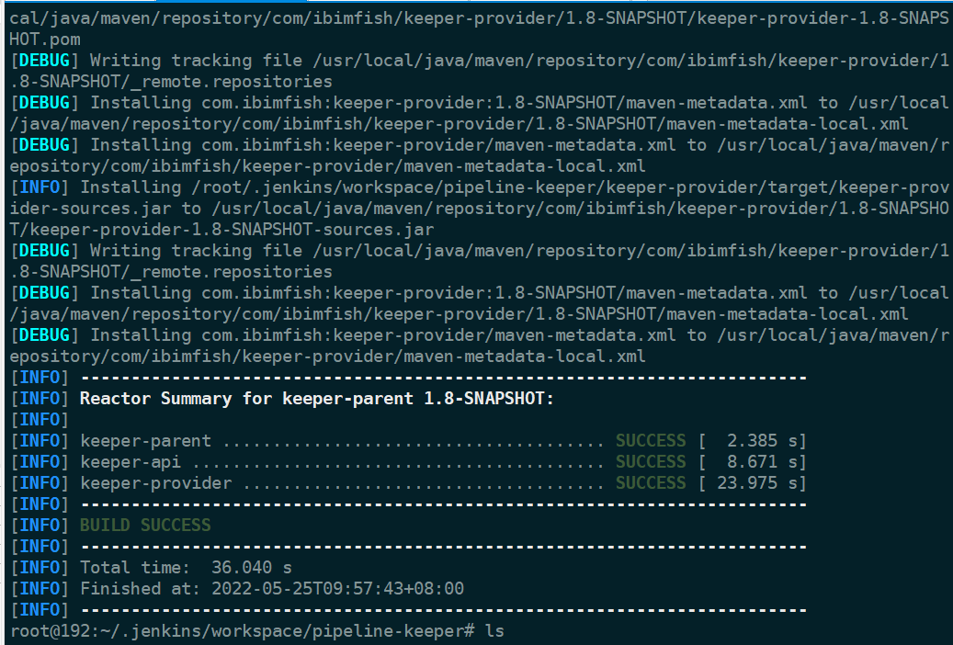Click the keeper-provider SUCCESS status word
953x645 pixels.
click(x=651, y=483)
